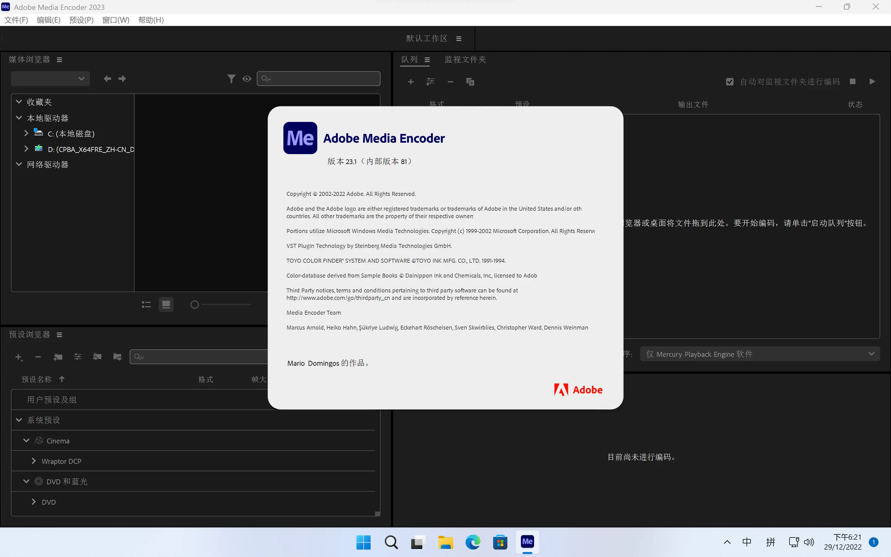Viewport: 891px width, 557px height.
Task: Expand the D: (CPBA_X64FRE_ZH-CN) drive
Action: (26, 149)
